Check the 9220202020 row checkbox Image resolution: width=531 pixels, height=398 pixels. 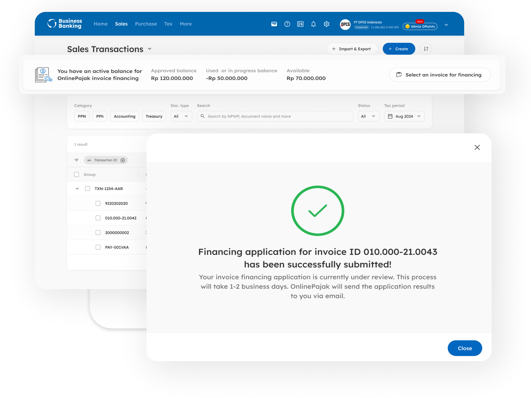point(98,203)
